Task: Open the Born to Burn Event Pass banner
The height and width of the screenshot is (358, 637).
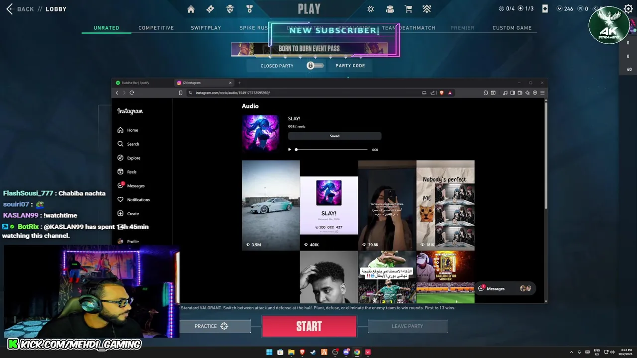Action: coord(309,49)
